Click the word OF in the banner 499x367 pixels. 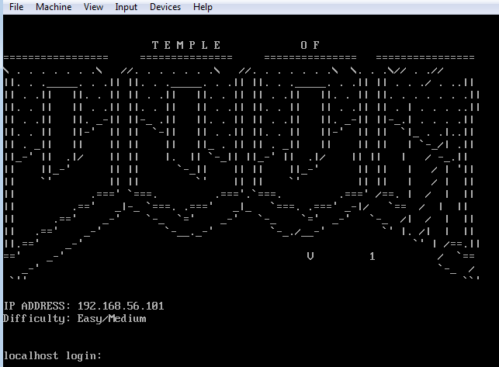pos(310,45)
